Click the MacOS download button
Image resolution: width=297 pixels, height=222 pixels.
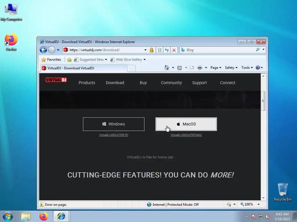186,124
